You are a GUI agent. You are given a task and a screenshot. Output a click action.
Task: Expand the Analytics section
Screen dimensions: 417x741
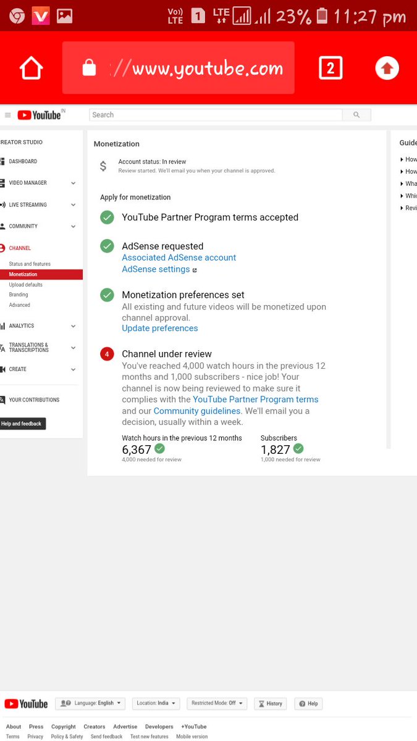pyautogui.click(x=74, y=326)
